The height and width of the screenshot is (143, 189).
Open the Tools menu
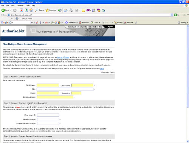coord(28,6)
